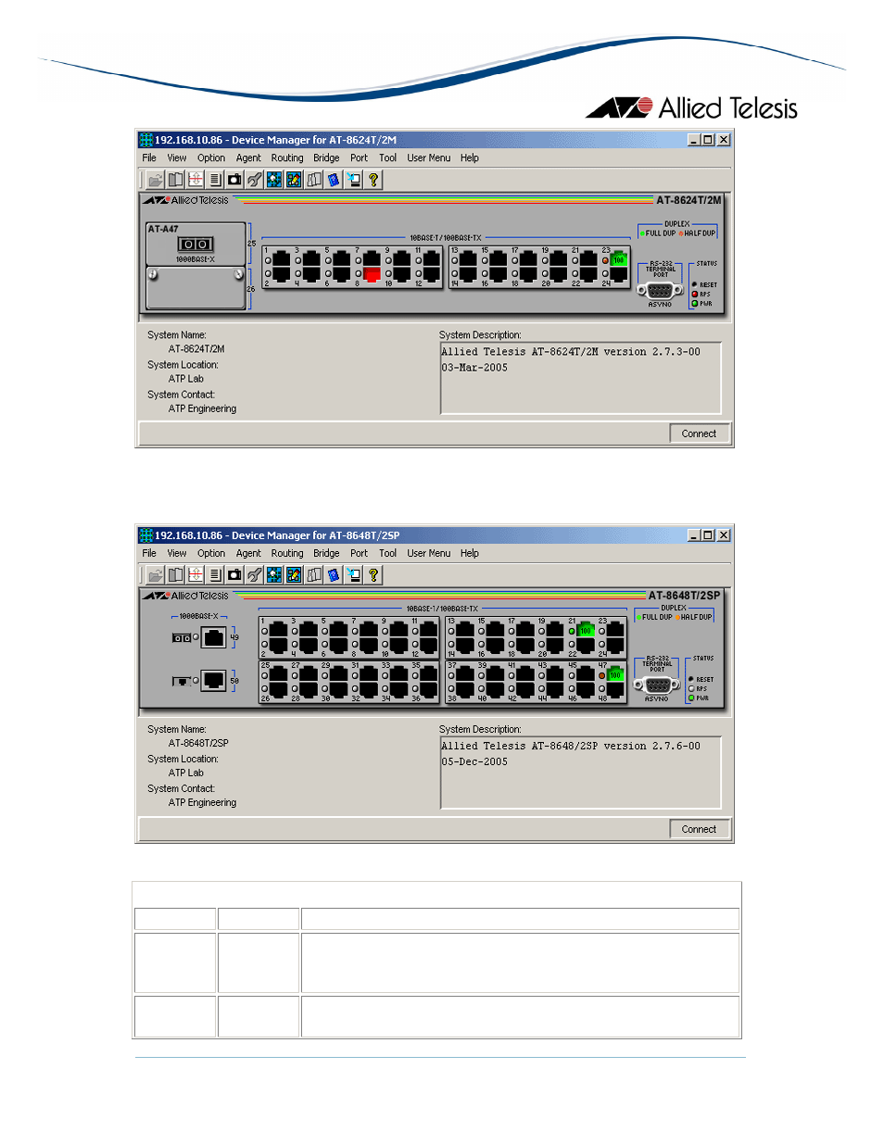Image resolution: width=884 pixels, height=1144 pixels.
Task: Select uplink port 49 on the AT-8648T/2SP switch
Action: pos(214,637)
